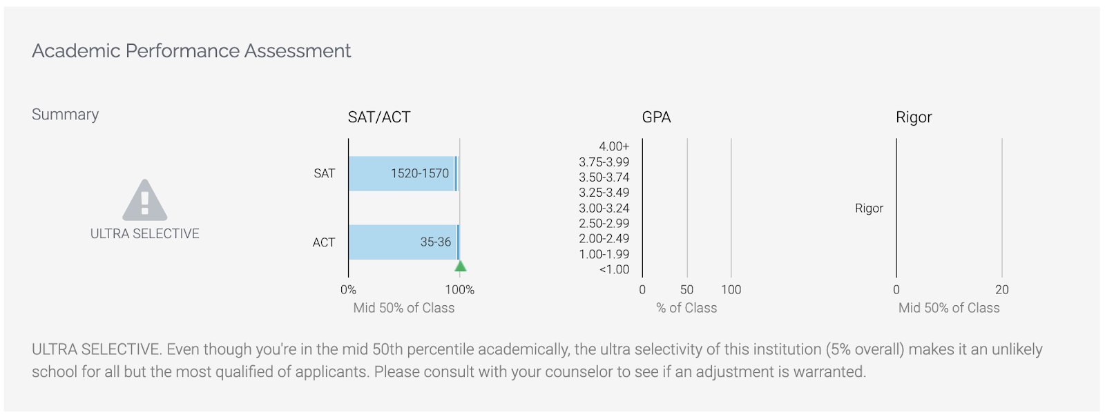Select the SAT 1520-1570 bar
Image resolution: width=1105 pixels, height=417 pixels.
[403, 173]
